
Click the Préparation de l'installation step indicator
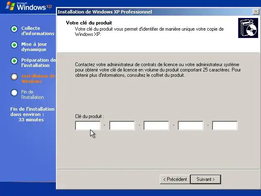click(14, 61)
